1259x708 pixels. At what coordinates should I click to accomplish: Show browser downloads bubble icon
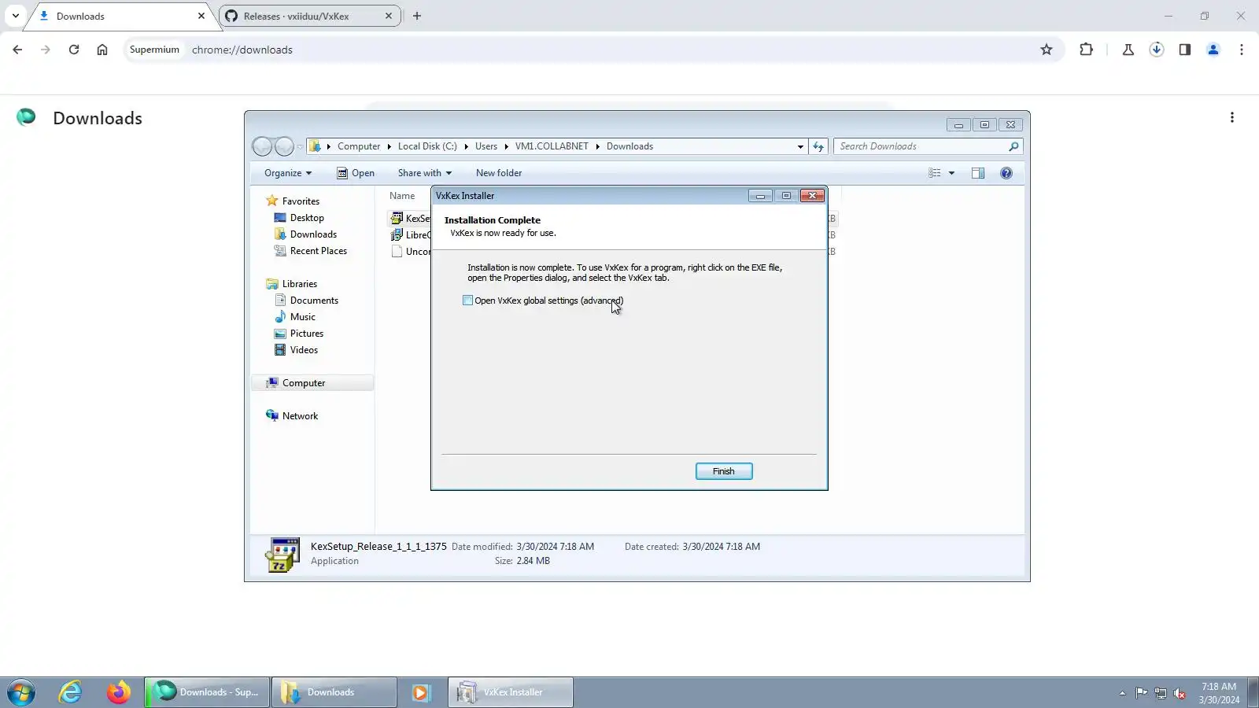1157,50
